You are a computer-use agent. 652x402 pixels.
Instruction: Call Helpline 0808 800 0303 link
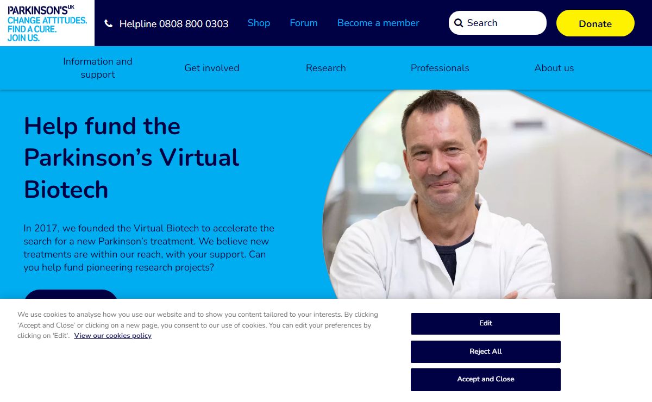[174, 24]
